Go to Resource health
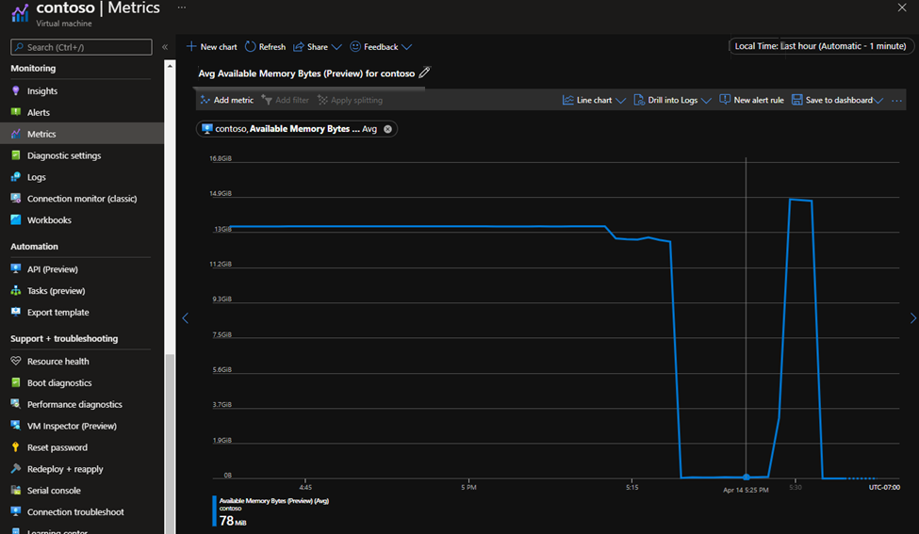 [x=58, y=362]
